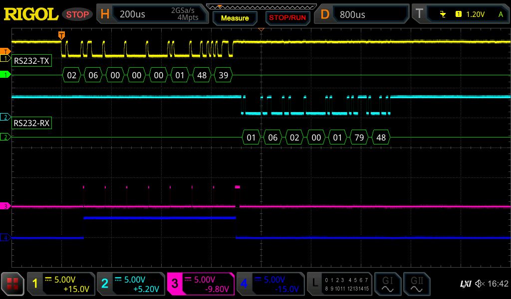Screen dimensions: 511x299
Task: Click the STOP/RUN button
Action: coord(287,18)
